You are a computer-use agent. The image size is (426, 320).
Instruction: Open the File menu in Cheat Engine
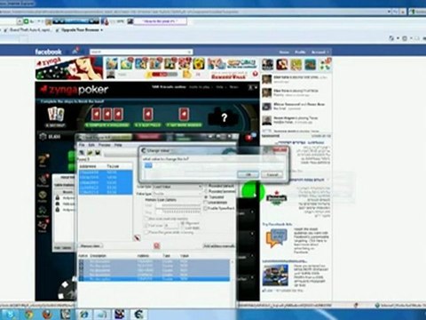(x=82, y=145)
